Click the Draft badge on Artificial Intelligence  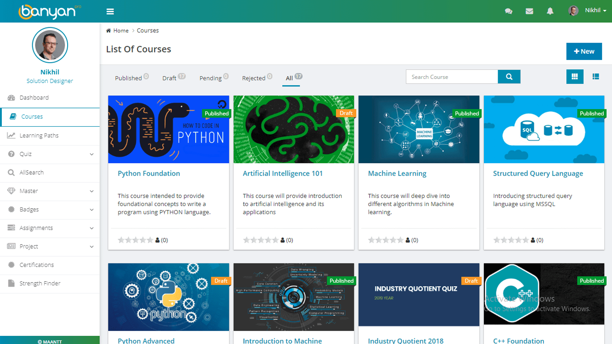[346, 113]
